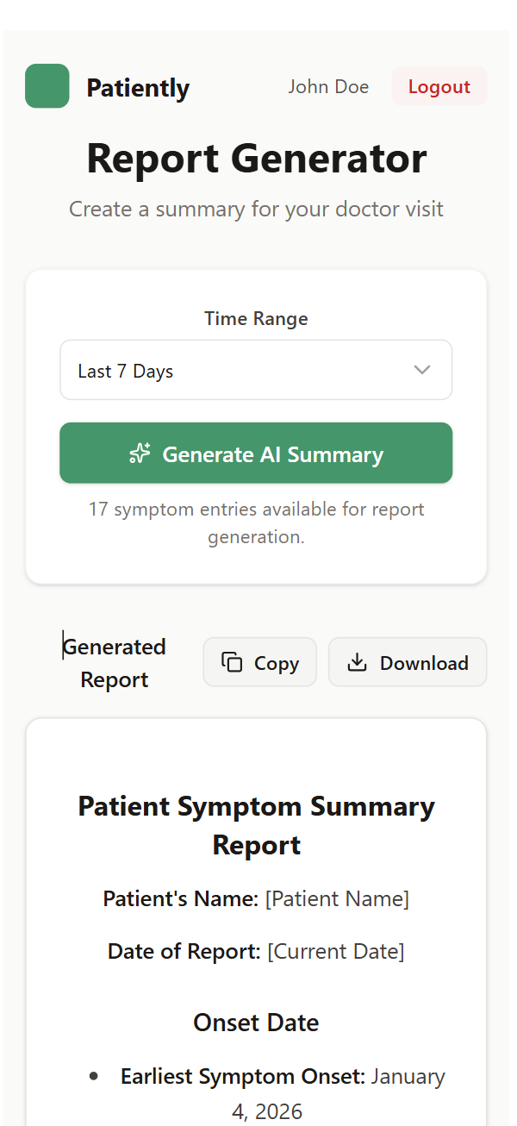517x1126 pixels.
Task: Click the Onset Date section heading
Action: tap(256, 1023)
